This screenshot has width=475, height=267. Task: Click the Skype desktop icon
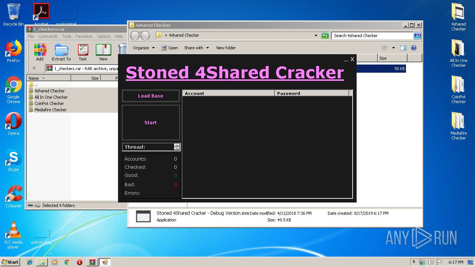pos(13,160)
